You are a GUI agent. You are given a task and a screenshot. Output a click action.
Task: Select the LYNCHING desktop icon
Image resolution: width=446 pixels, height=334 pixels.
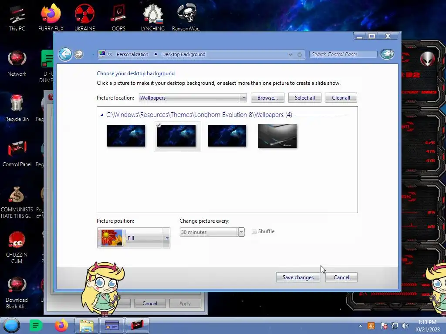coord(153,18)
